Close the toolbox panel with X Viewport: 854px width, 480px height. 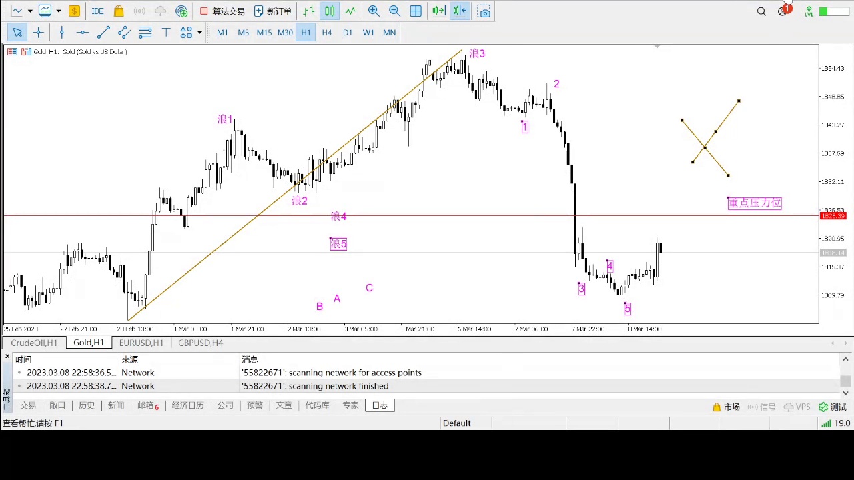click(7, 357)
